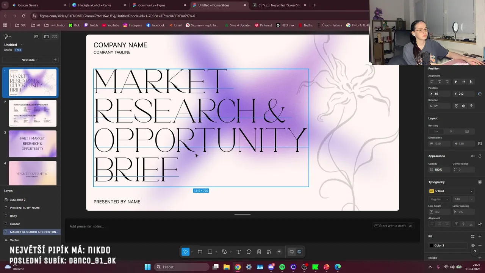Select the Text tool
This screenshot has height=273, width=485.
(239, 252)
